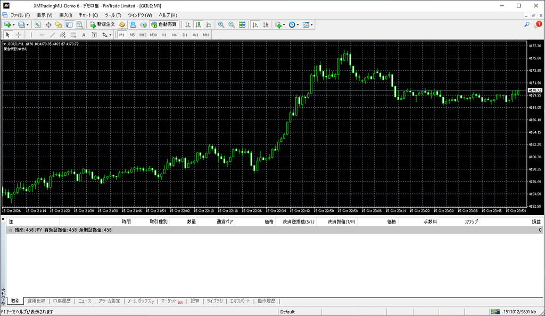The image size is (545, 316).
Task: Expand the profiles dropdown arrow
Action: (28, 24)
